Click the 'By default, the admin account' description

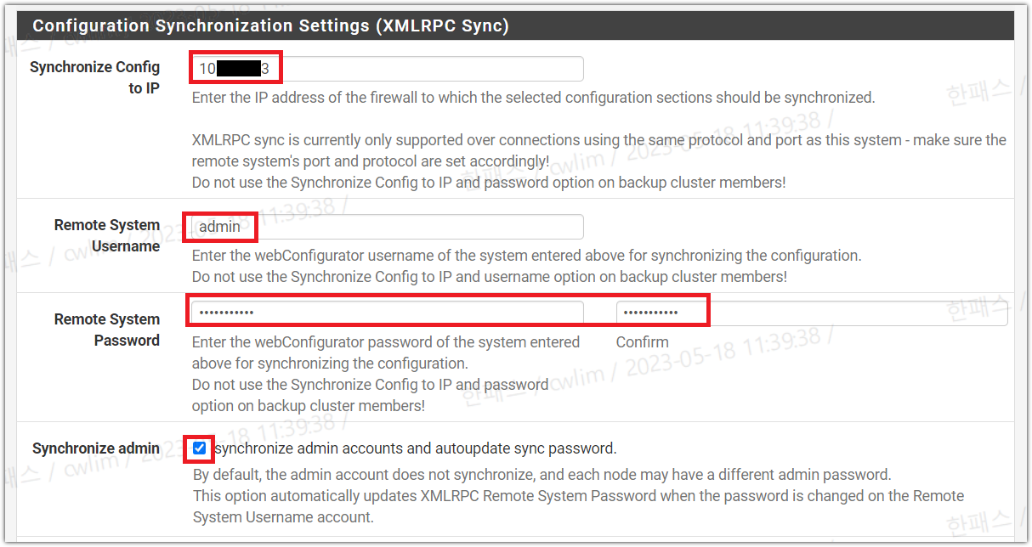tap(542, 475)
